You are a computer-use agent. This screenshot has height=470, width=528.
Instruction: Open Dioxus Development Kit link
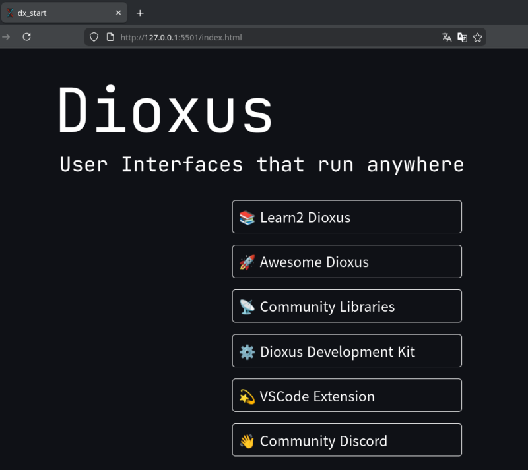(346, 351)
